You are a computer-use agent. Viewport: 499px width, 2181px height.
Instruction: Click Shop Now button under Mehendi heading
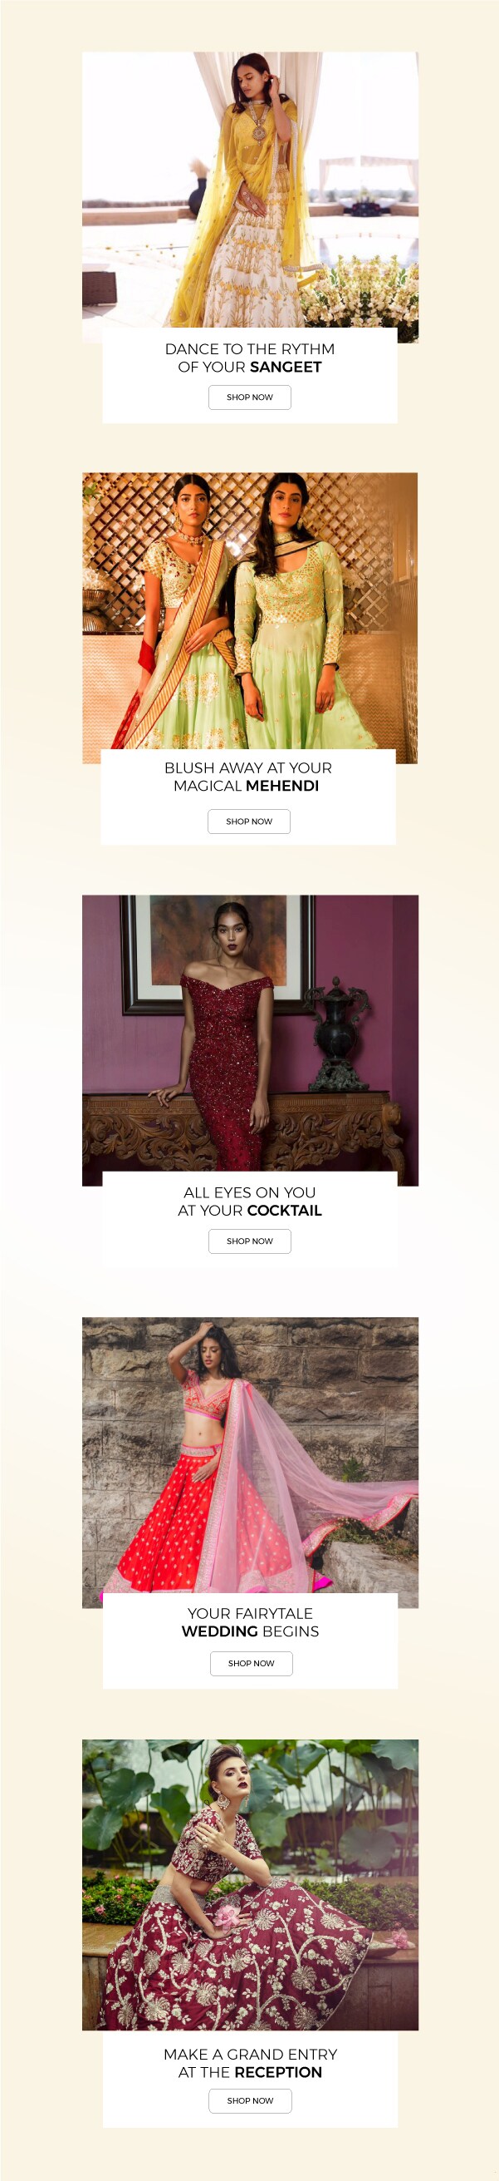(248, 822)
